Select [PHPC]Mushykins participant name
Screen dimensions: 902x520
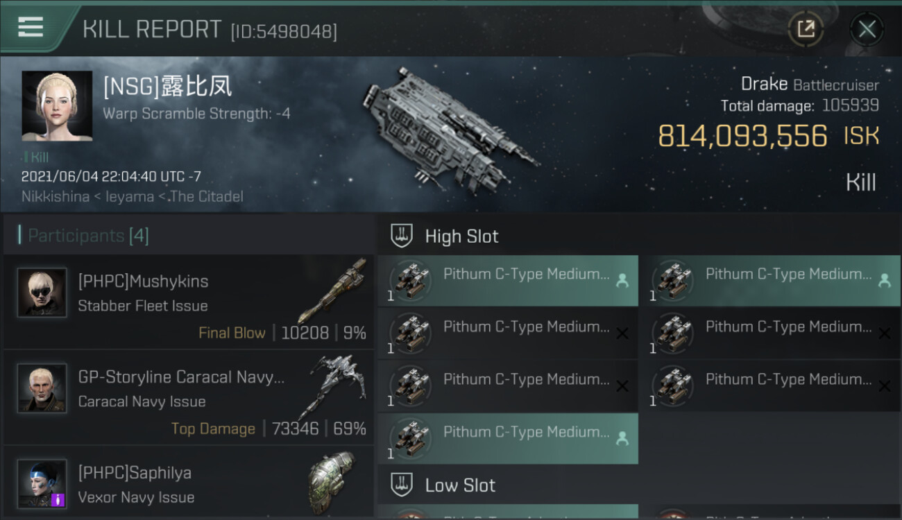143,281
